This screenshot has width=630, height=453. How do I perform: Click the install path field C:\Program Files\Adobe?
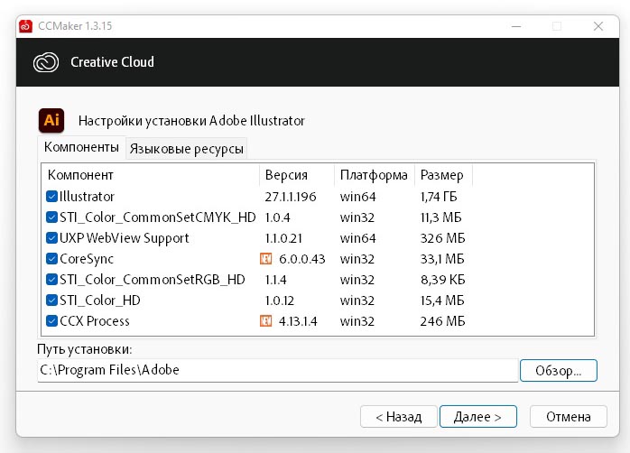coord(278,370)
